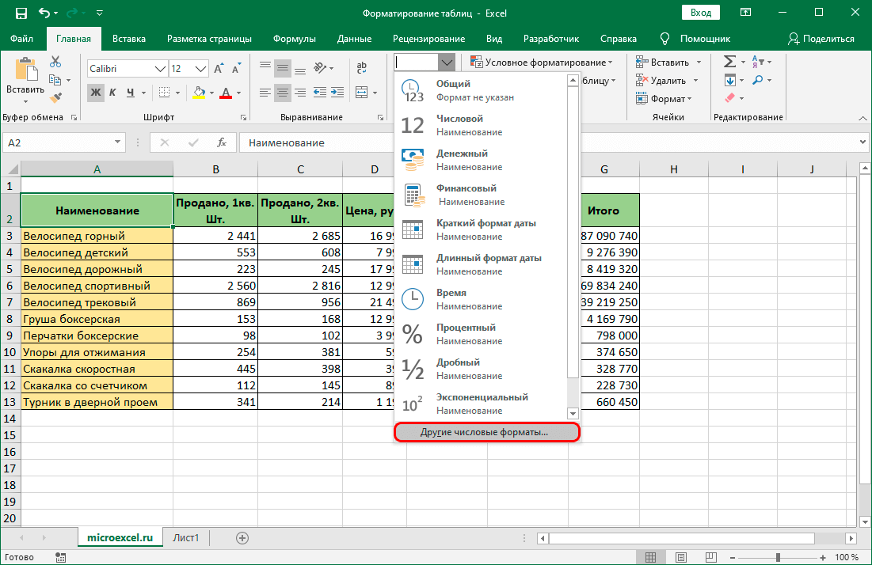Click the Paste clipboard icon
Image resolution: width=872 pixels, height=565 pixels.
25,70
